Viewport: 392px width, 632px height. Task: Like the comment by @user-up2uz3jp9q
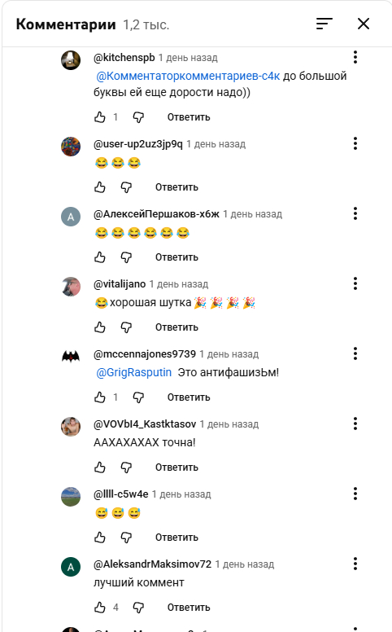[x=100, y=187]
